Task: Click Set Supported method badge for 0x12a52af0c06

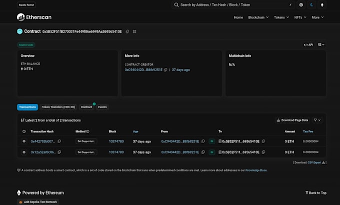Action: click(86, 152)
